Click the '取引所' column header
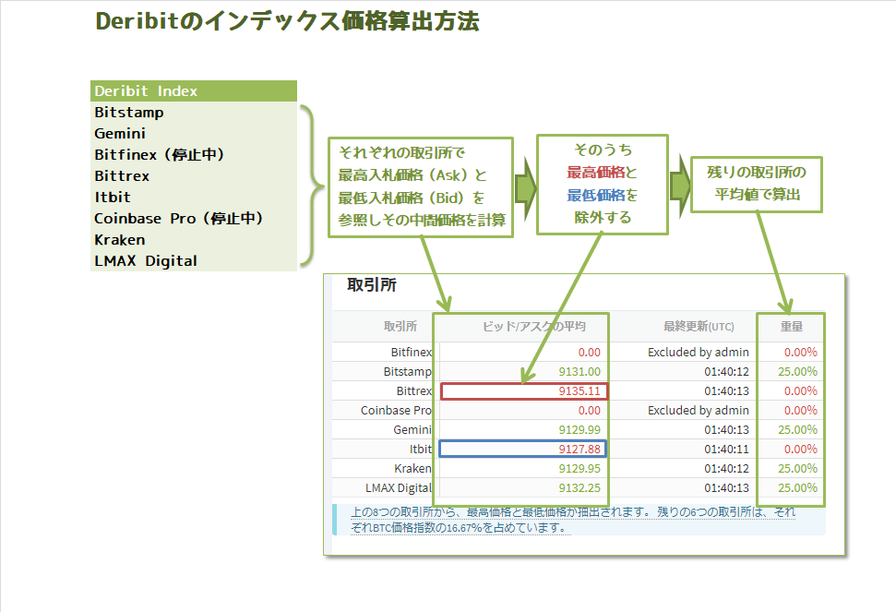The height and width of the screenshot is (612, 896). pos(400,326)
